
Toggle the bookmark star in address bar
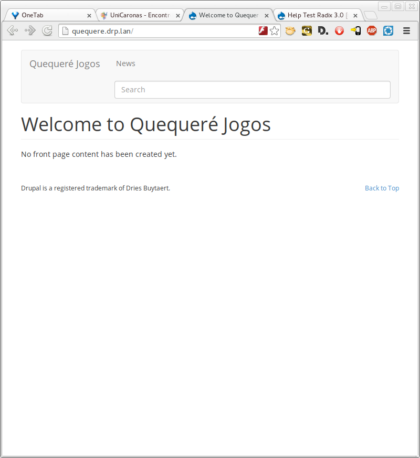tap(274, 31)
